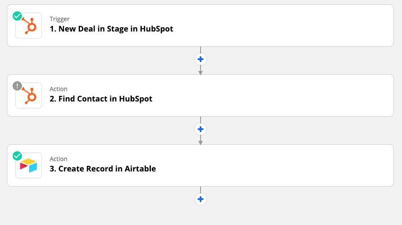The width and height of the screenshot is (402, 225).
Task: Add a new step after Create Record
Action: click(x=201, y=199)
